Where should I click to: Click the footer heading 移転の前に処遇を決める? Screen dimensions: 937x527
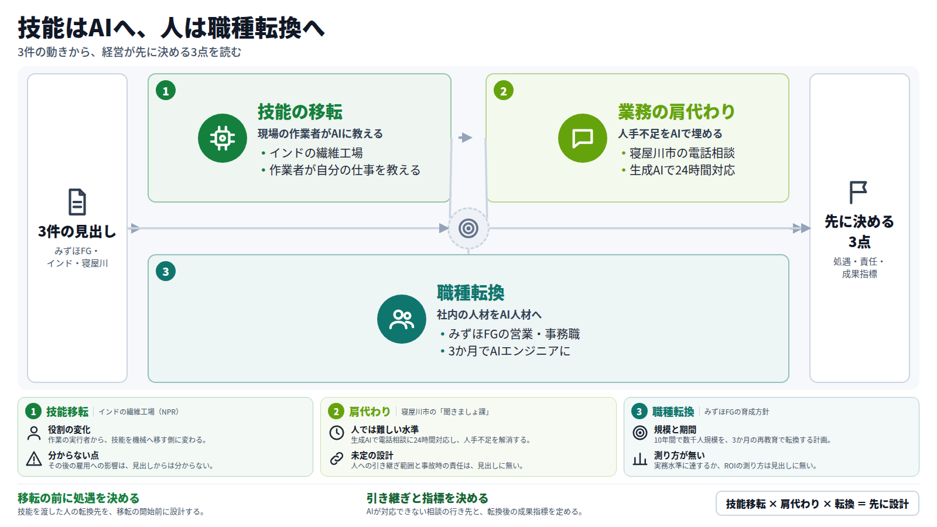coord(78,498)
